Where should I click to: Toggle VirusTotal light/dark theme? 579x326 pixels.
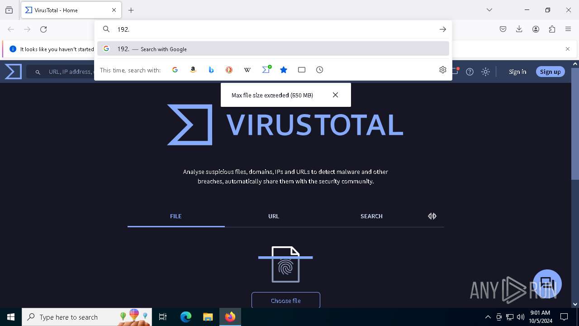tap(485, 72)
